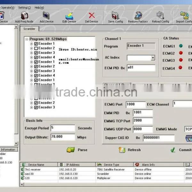Click the Add Device toolbar icon
Image resolution: width=192 pixels, height=192 pixels.
(46, 15)
